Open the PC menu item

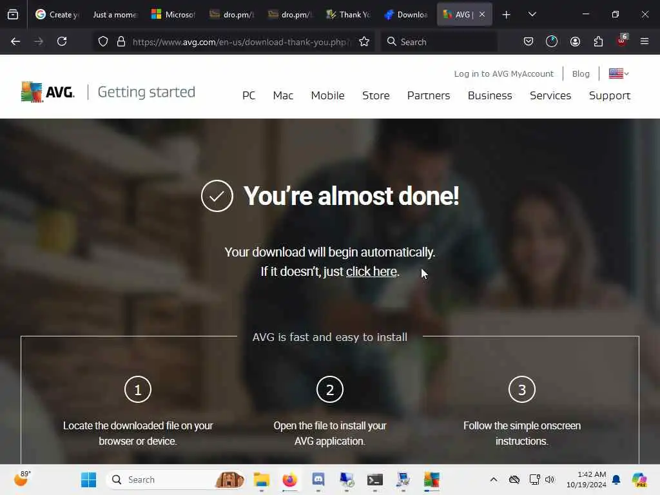249,95
